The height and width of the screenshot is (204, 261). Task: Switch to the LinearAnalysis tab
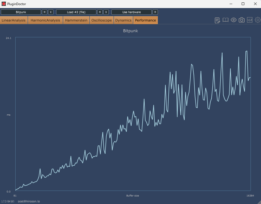pyautogui.click(x=14, y=20)
